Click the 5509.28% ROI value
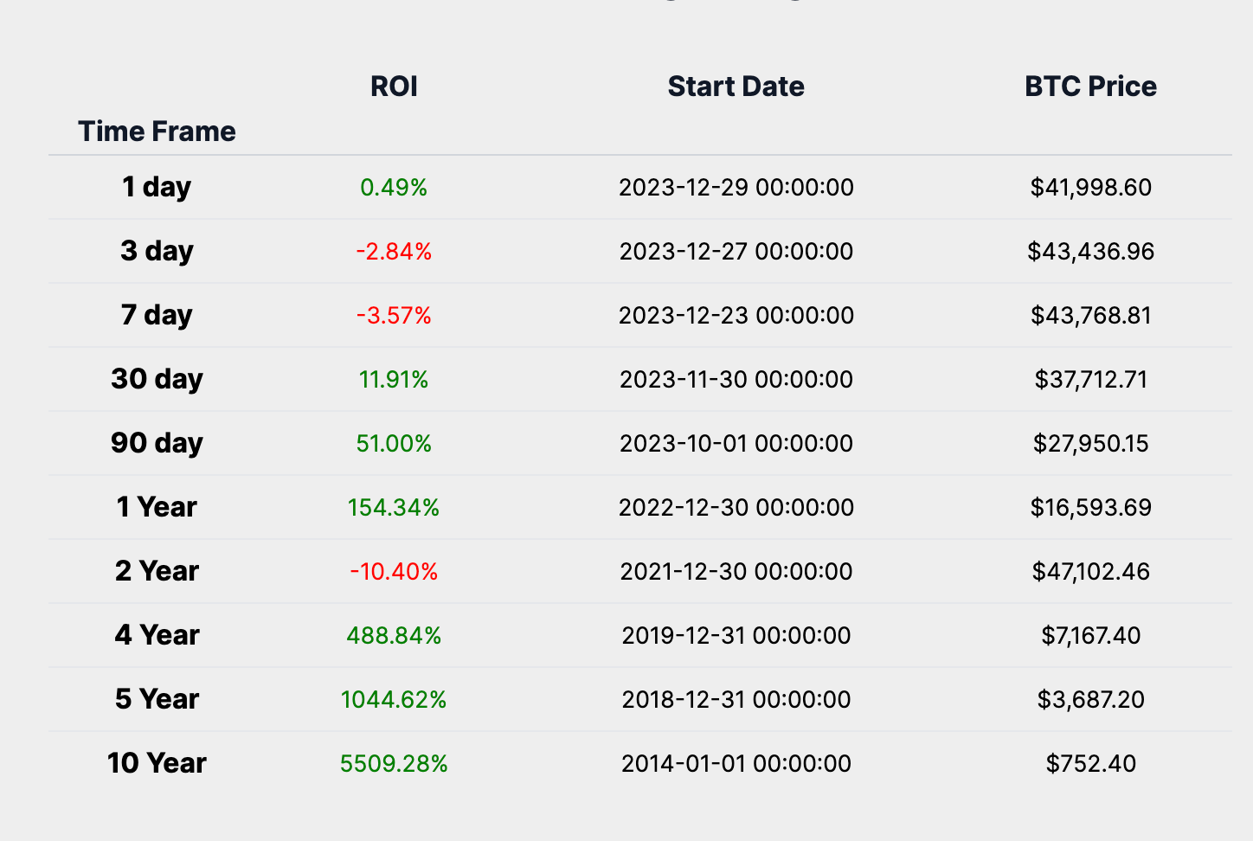 [x=394, y=764]
